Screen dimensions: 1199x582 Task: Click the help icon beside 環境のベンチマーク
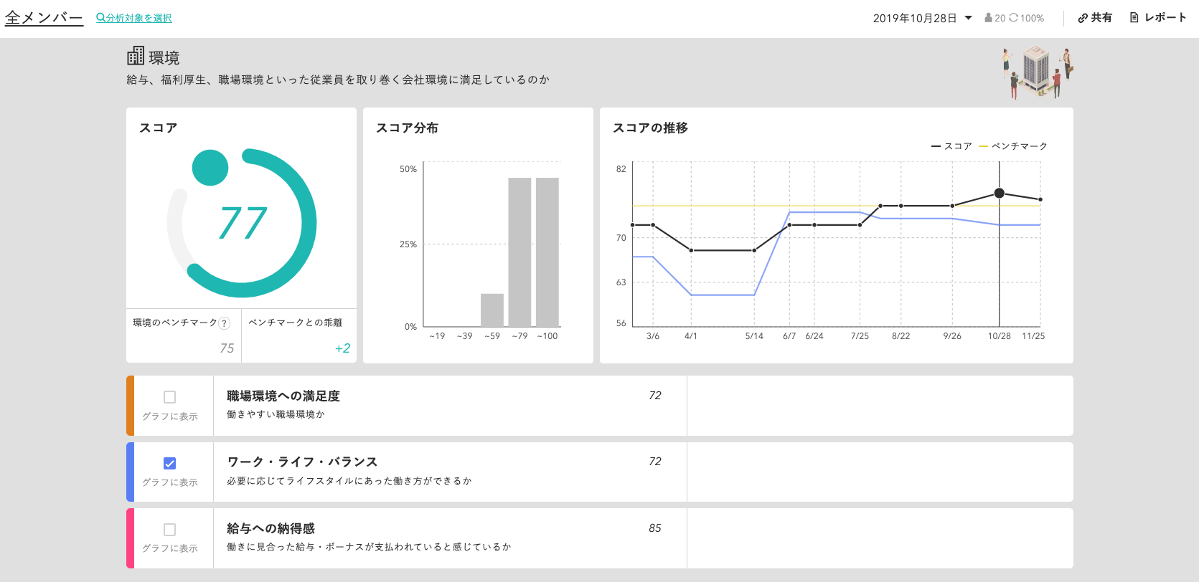tap(225, 323)
